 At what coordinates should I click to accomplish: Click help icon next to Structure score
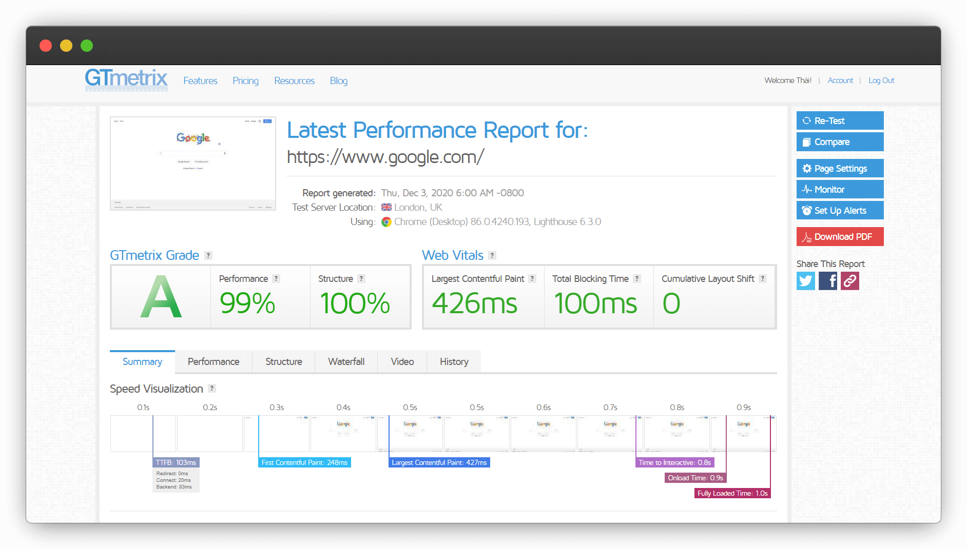tap(361, 278)
